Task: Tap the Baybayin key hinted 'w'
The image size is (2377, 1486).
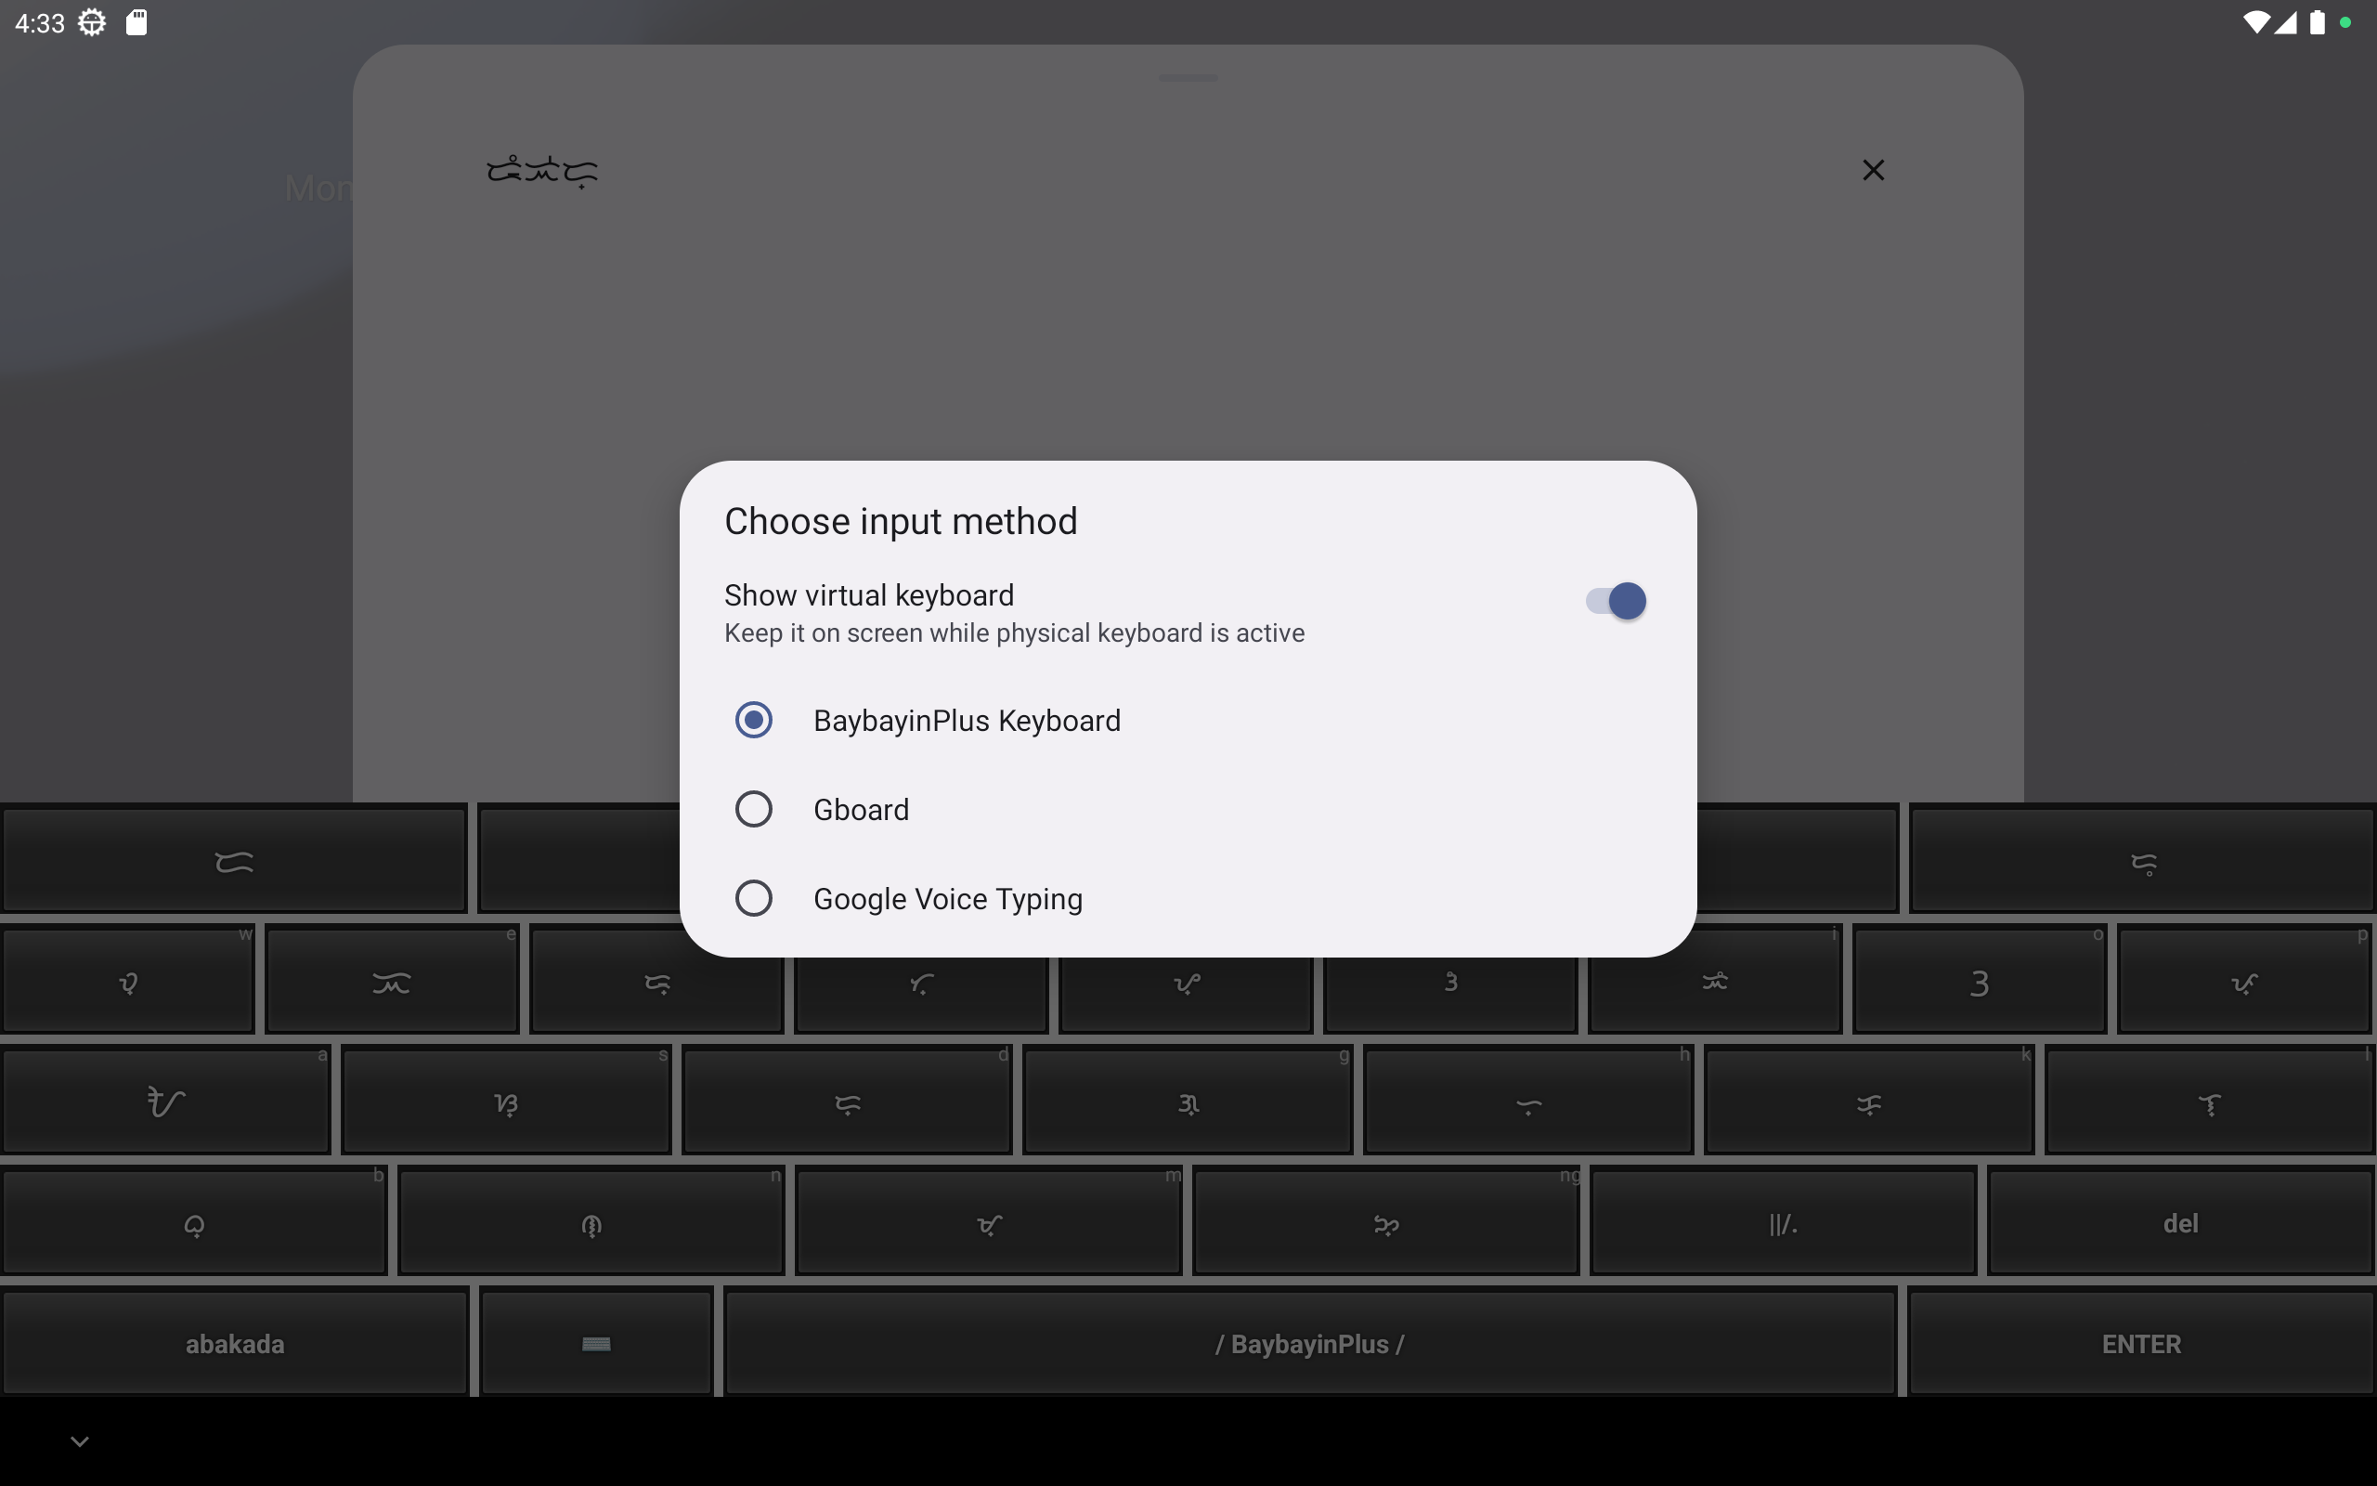Action: click(128, 979)
